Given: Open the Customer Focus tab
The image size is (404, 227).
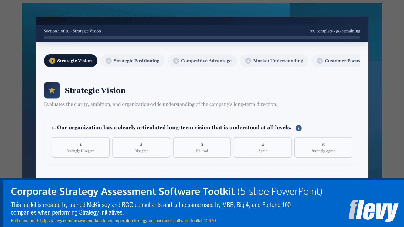Looking at the screenshot, I should pyautogui.click(x=336, y=61).
